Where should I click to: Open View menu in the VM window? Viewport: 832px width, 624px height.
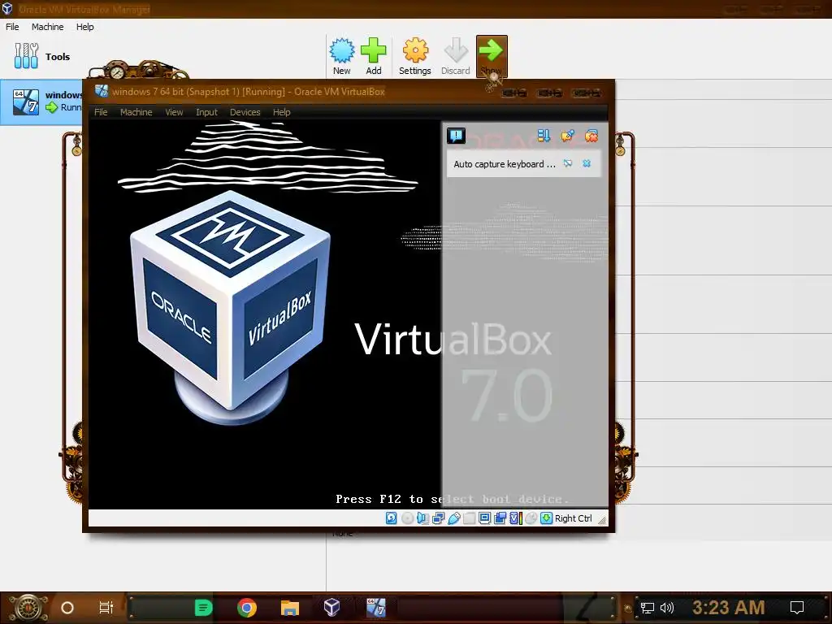click(174, 112)
